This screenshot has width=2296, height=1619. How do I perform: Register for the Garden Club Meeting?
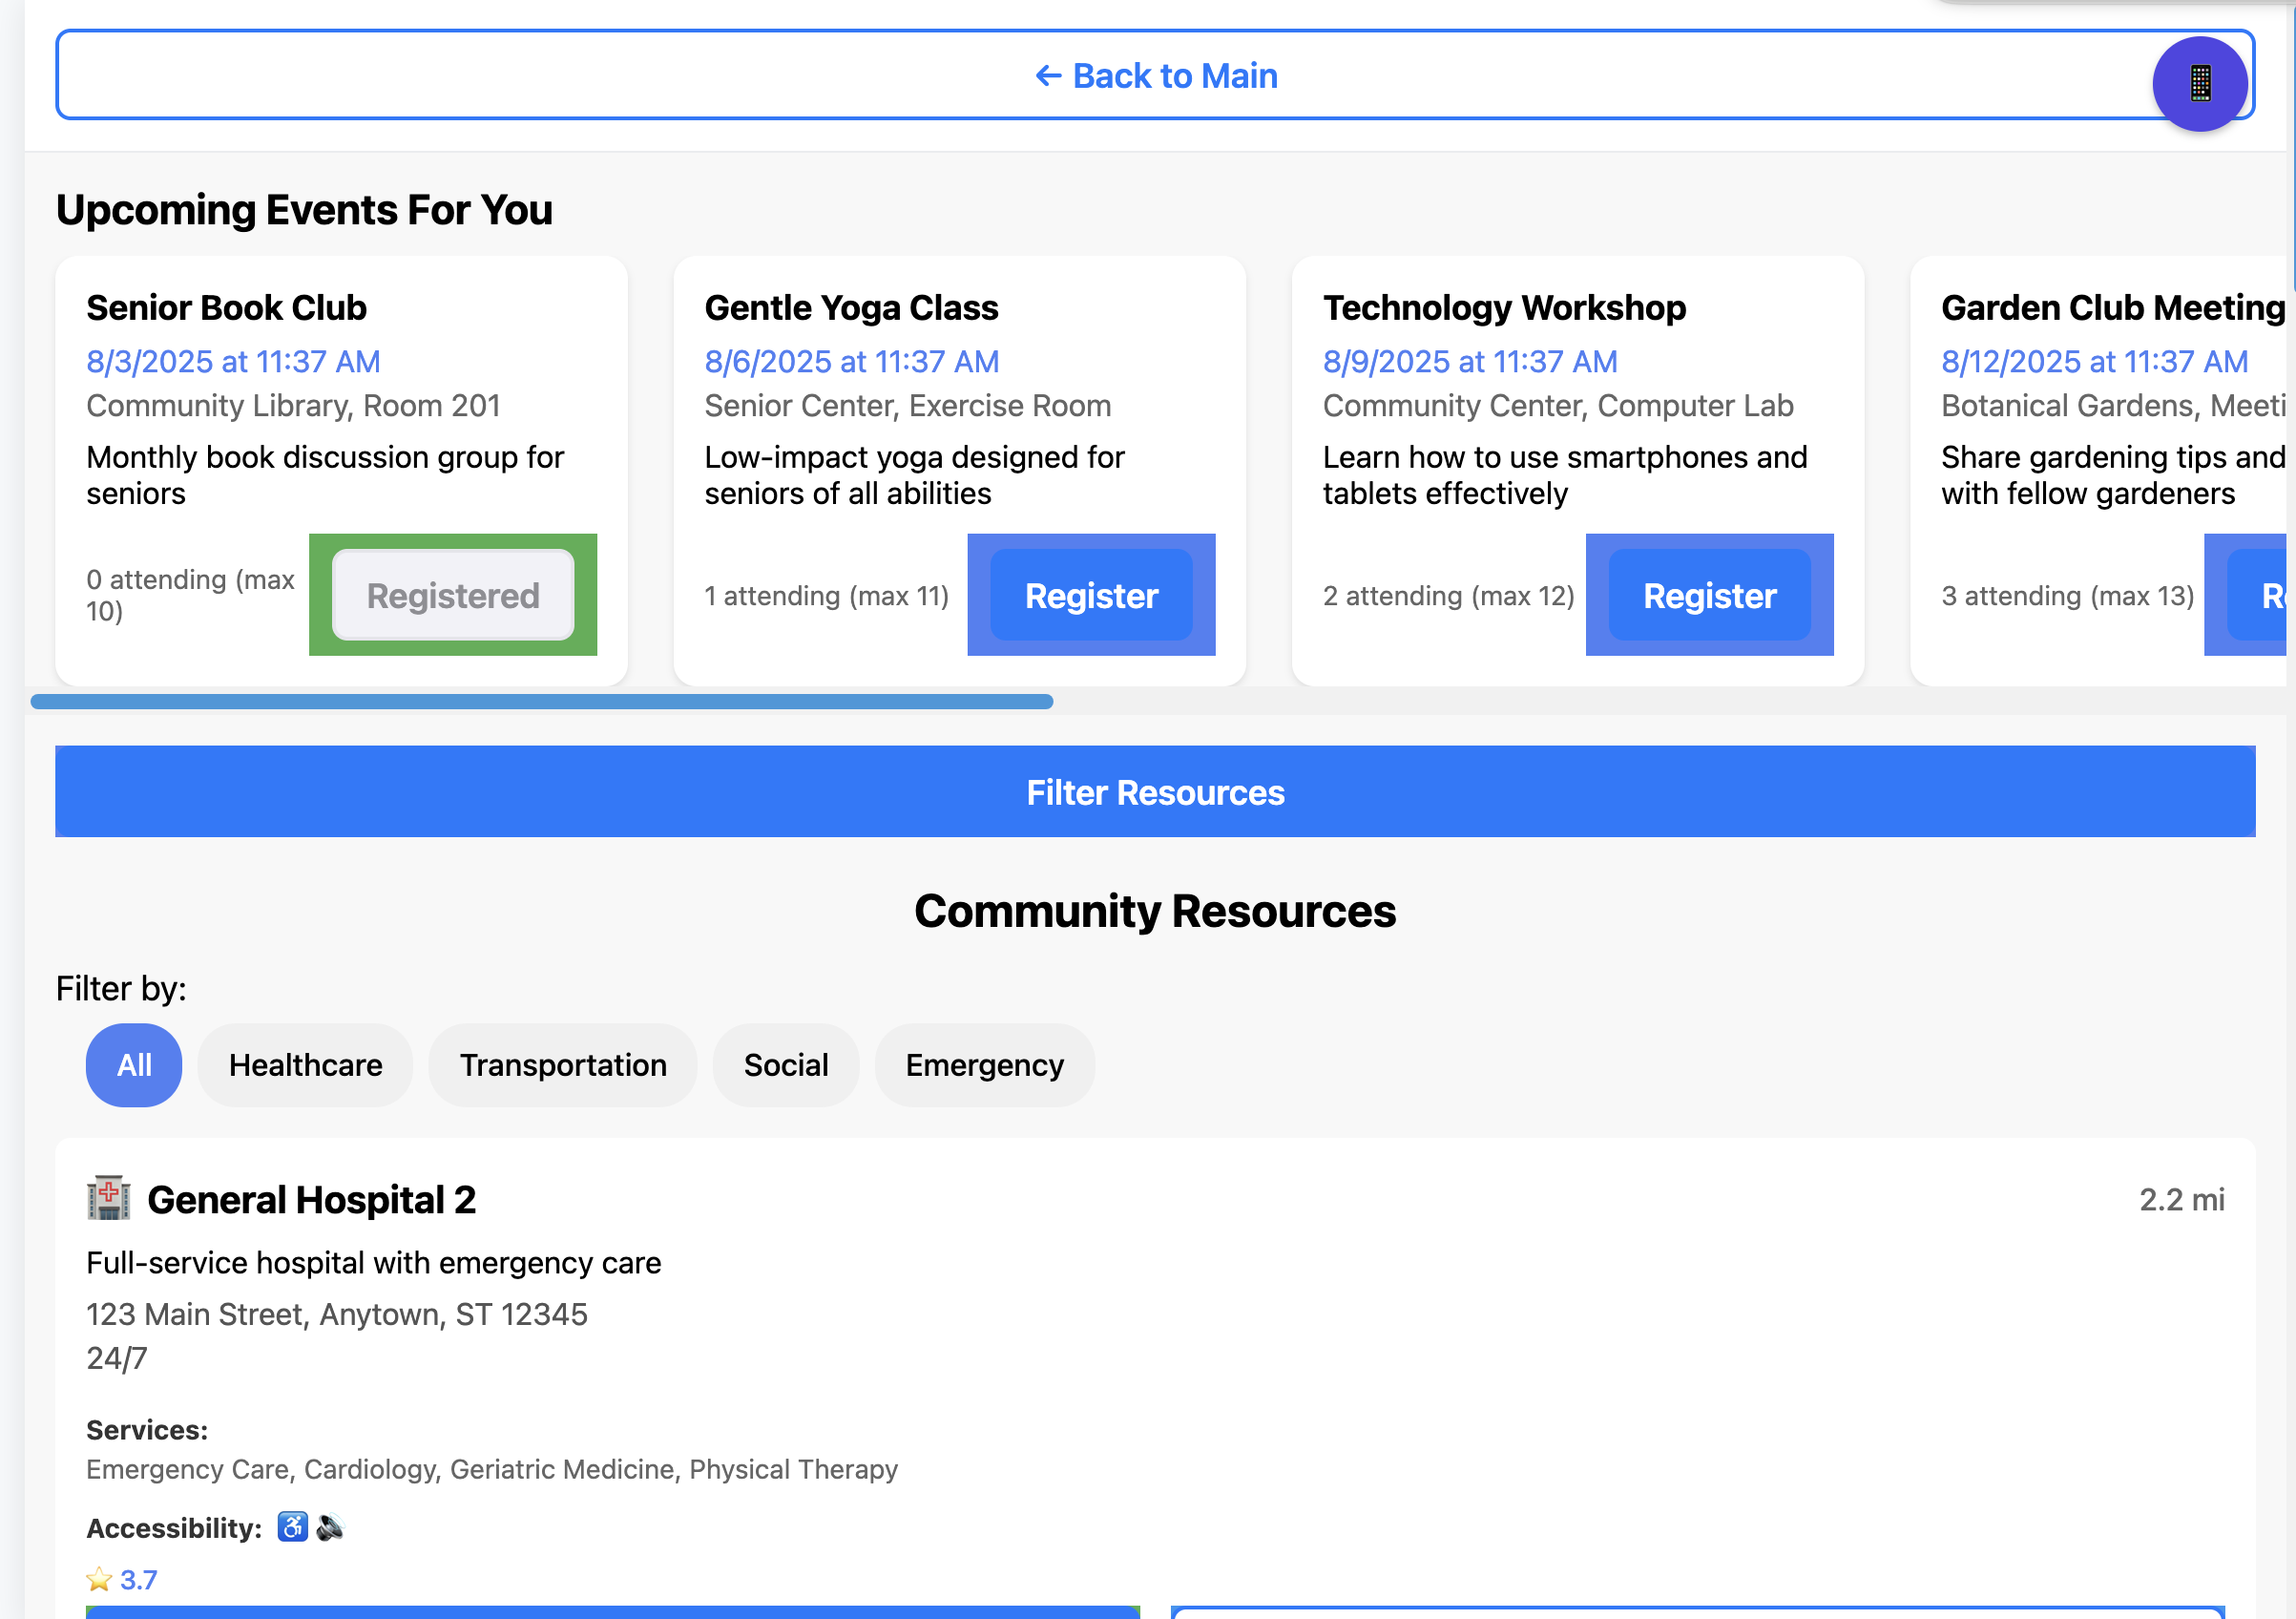[2260, 596]
